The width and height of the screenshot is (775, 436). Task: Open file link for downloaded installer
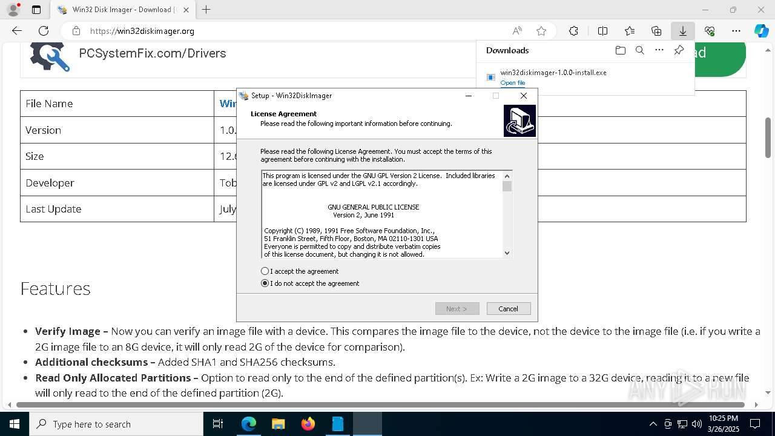click(x=513, y=83)
